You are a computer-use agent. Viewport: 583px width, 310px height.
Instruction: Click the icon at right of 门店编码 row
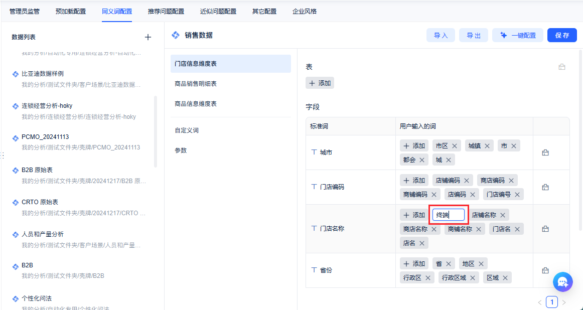pyautogui.click(x=545, y=187)
